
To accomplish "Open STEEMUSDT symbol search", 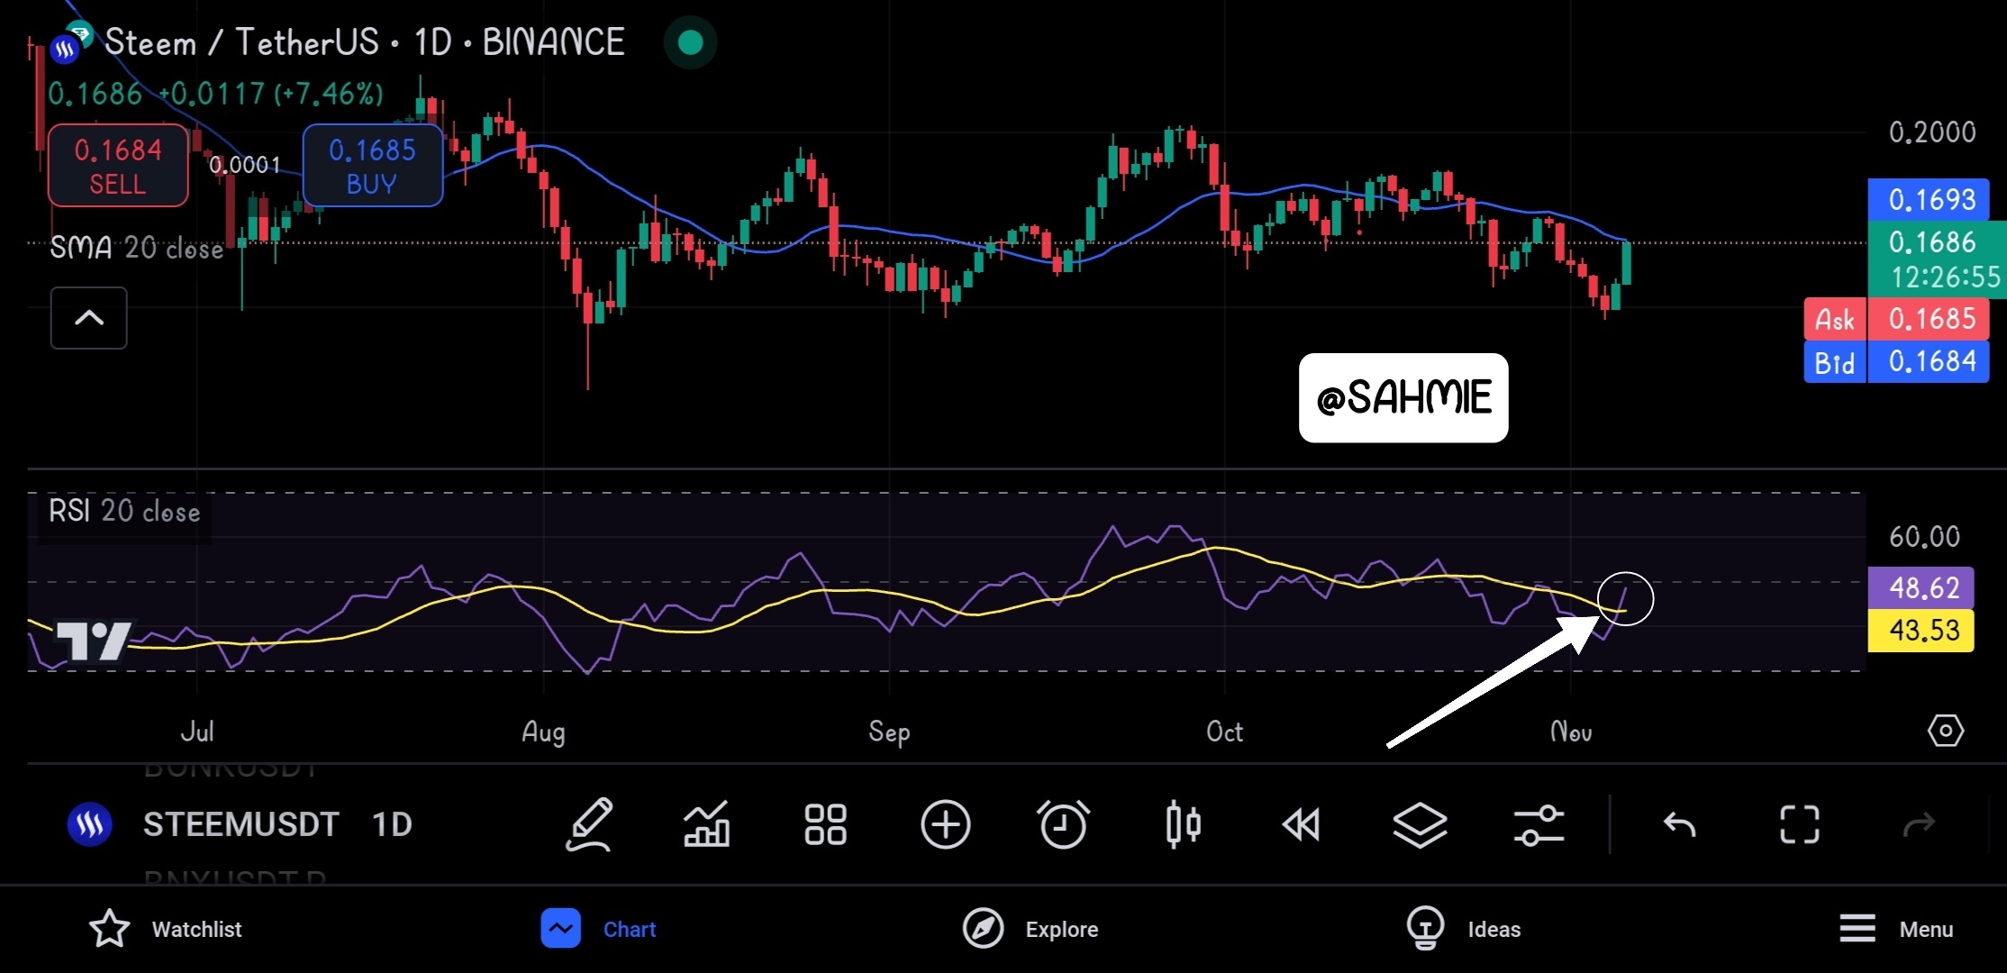I will click(x=241, y=824).
